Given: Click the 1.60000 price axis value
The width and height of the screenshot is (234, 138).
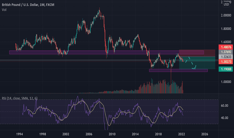Looking at the screenshot, I should coord(226,42).
